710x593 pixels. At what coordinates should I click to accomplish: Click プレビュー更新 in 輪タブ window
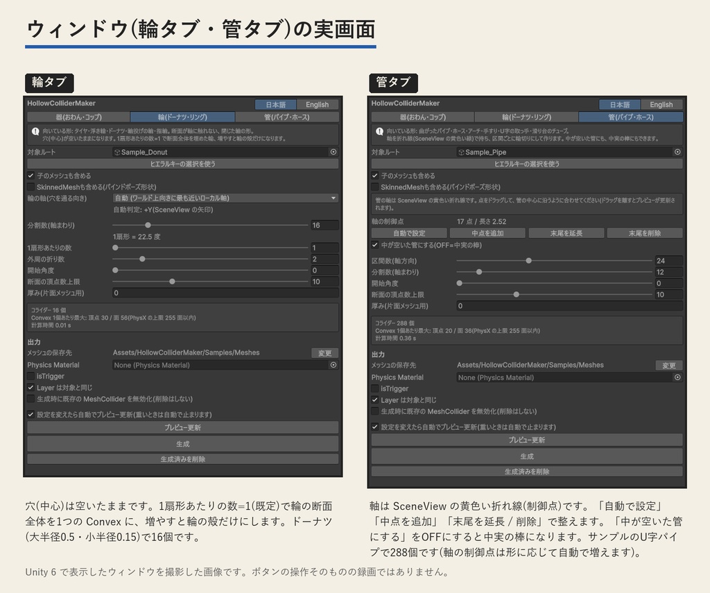click(x=183, y=427)
